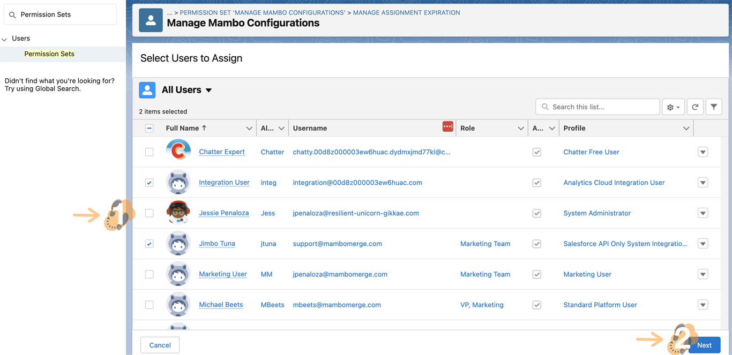Click the red extension icon in Username column
Image resolution: width=732 pixels, height=355 pixels.
pyautogui.click(x=447, y=126)
